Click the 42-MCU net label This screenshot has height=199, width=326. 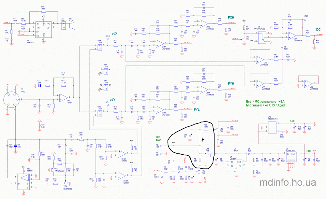pos(187,109)
